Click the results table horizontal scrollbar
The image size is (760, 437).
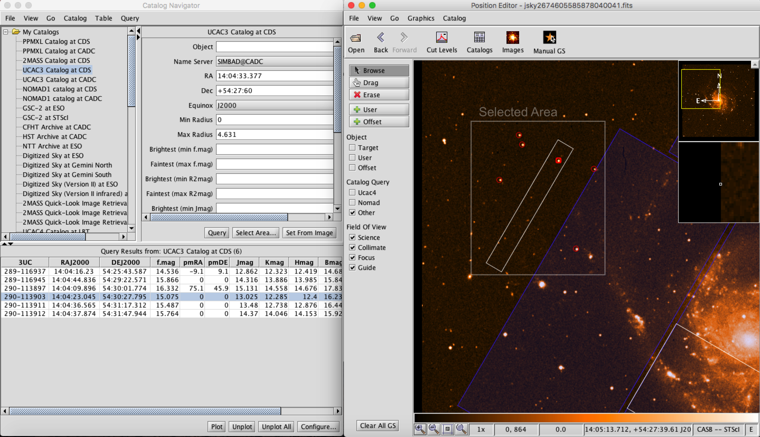pos(145,411)
